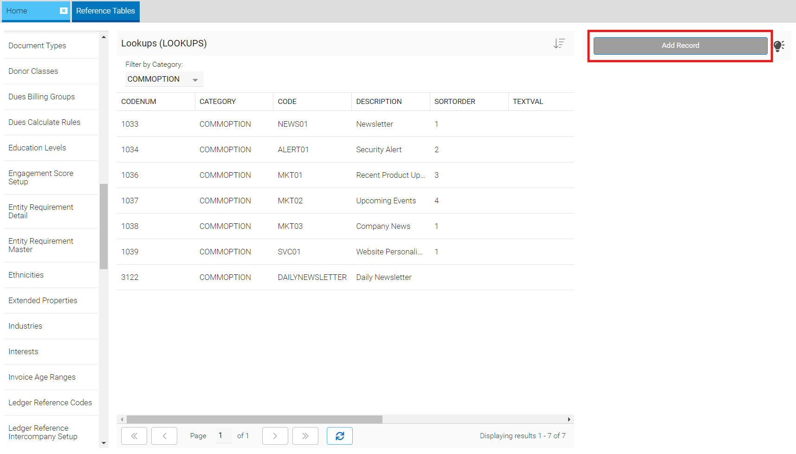
Task: Sort by the SORTORDER column header
Action: [469, 102]
